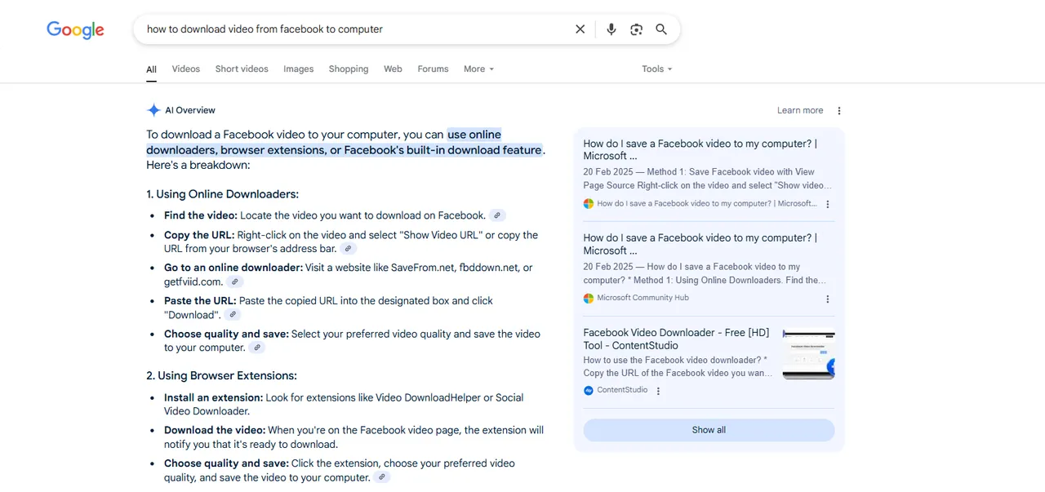This screenshot has width=1045, height=492.
Task: Open source link after first 'Choose quality and save'
Action: tap(257, 348)
